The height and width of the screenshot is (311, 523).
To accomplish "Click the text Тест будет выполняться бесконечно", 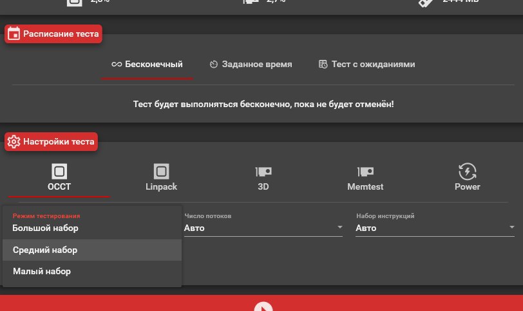I will point(212,105).
